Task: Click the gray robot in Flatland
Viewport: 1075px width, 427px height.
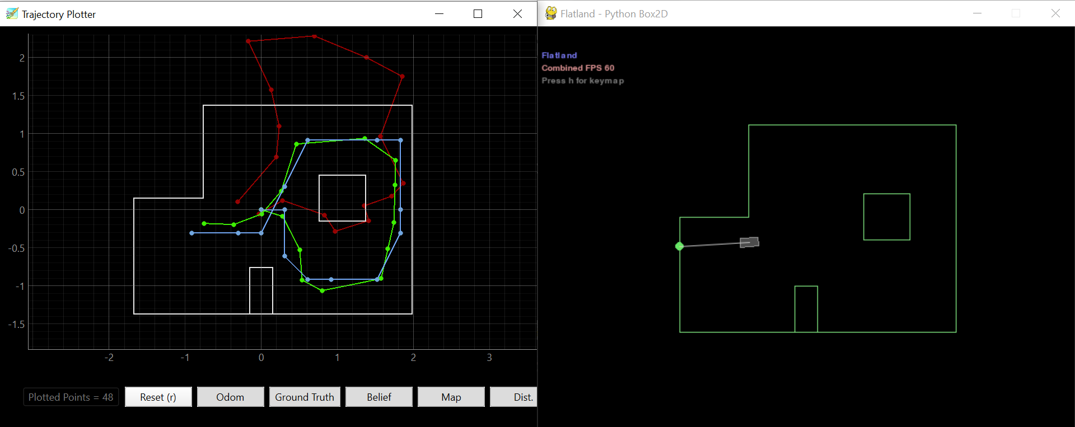Action: click(750, 242)
